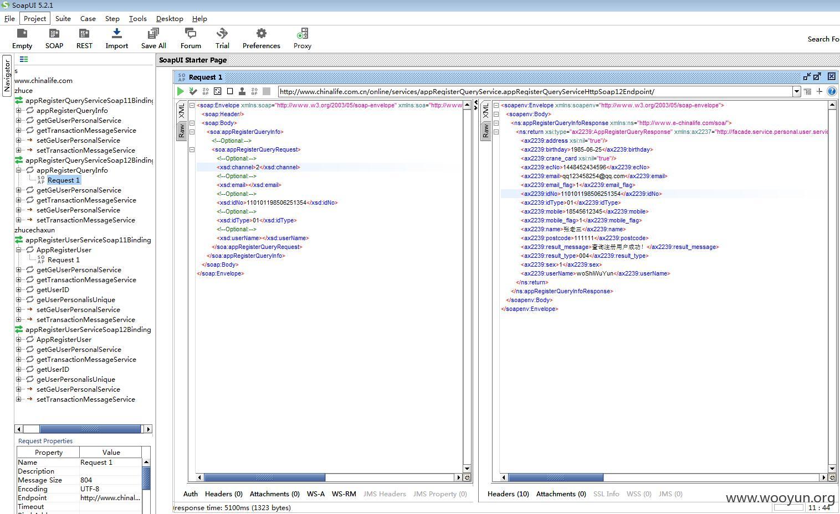Collapse appRegisterQueryInfo under Soap12Binding
Image resolution: width=840 pixels, height=514 pixels.
[x=19, y=170]
